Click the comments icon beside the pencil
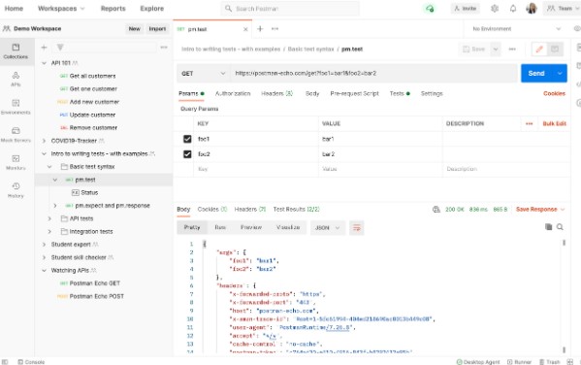Image resolution: width=581 pixels, height=365 pixels. (x=555, y=49)
